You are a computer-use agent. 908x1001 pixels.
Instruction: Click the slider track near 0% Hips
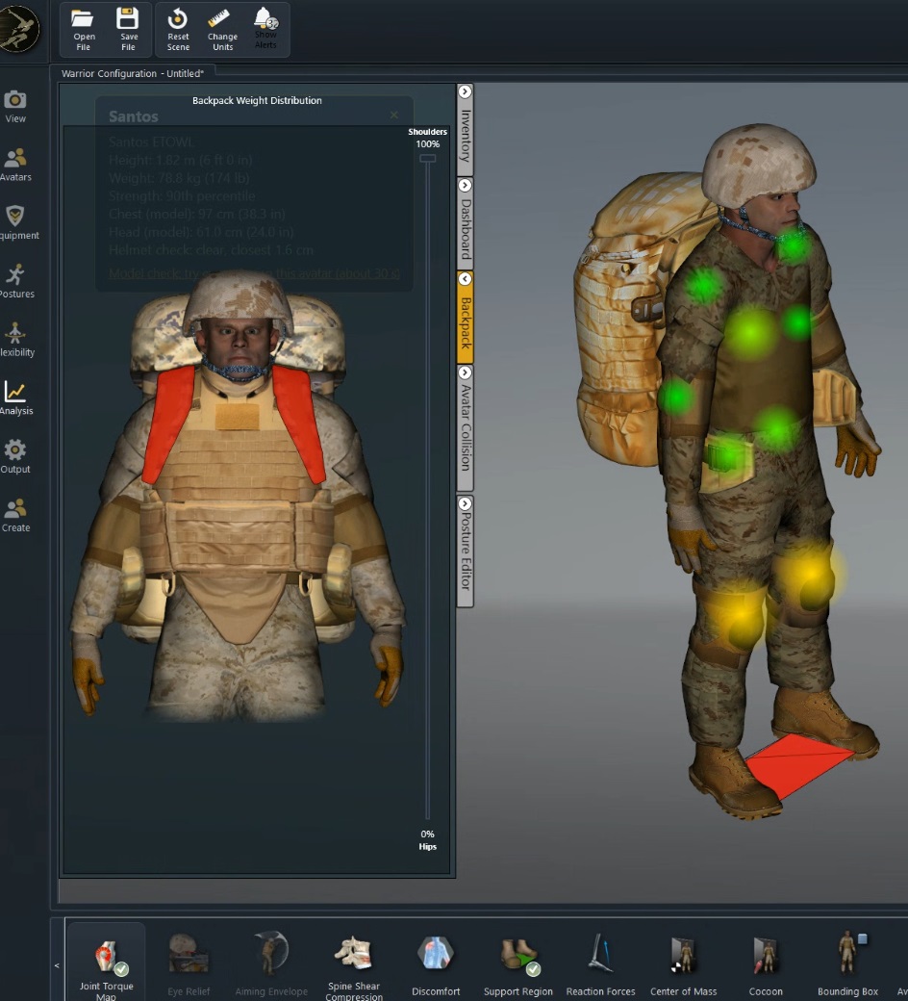click(427, 814)
